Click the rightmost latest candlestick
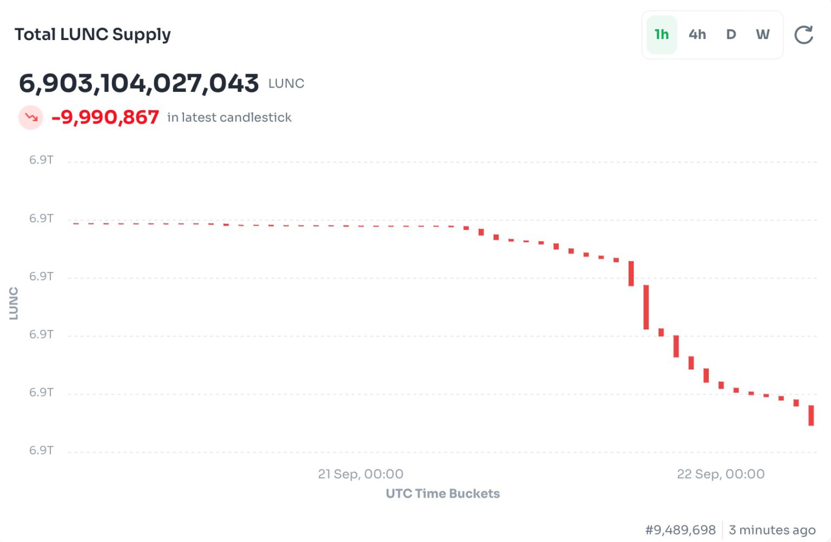This screenshot has width=831, height=542. [x=811, y=415]
